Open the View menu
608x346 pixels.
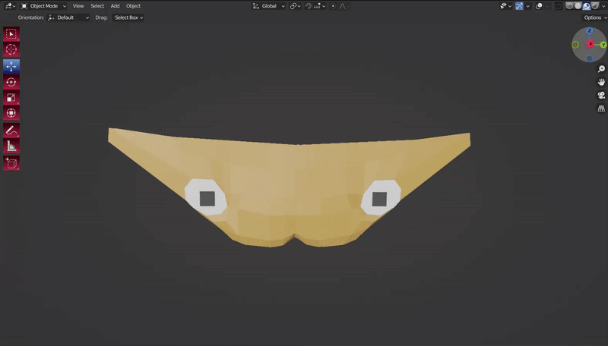78,6
